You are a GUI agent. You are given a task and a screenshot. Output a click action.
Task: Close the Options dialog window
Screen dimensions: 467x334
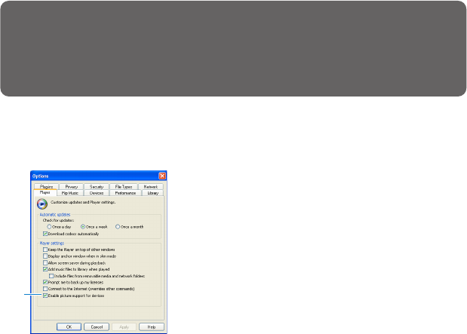tap(162, 175)
